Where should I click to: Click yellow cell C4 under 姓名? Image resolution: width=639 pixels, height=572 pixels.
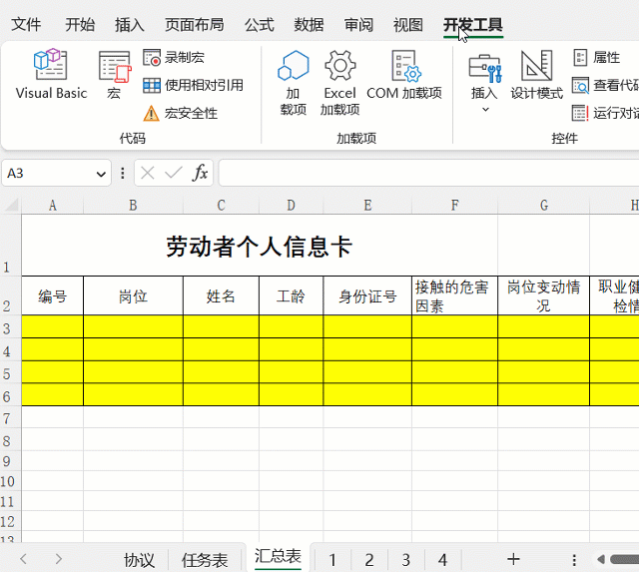[x=221, y=349]
